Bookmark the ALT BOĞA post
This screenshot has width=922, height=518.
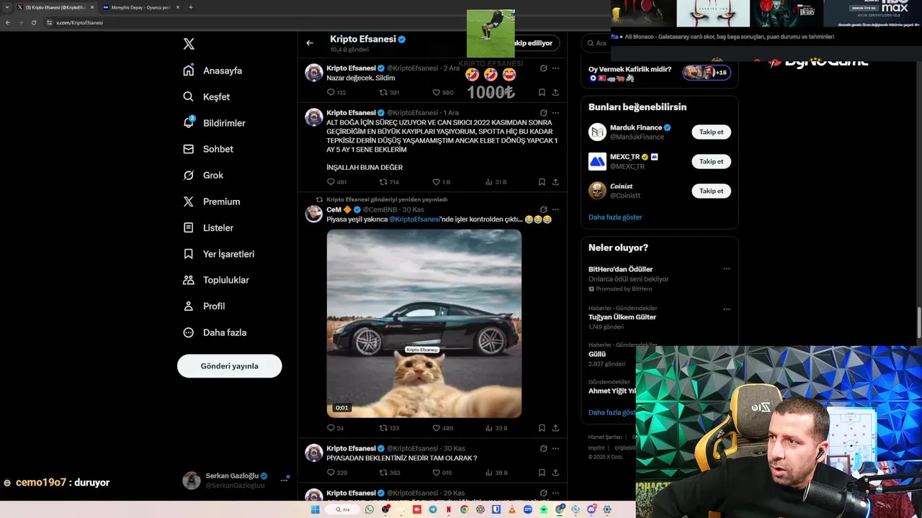pyautogui.click(x=542, y=182)
